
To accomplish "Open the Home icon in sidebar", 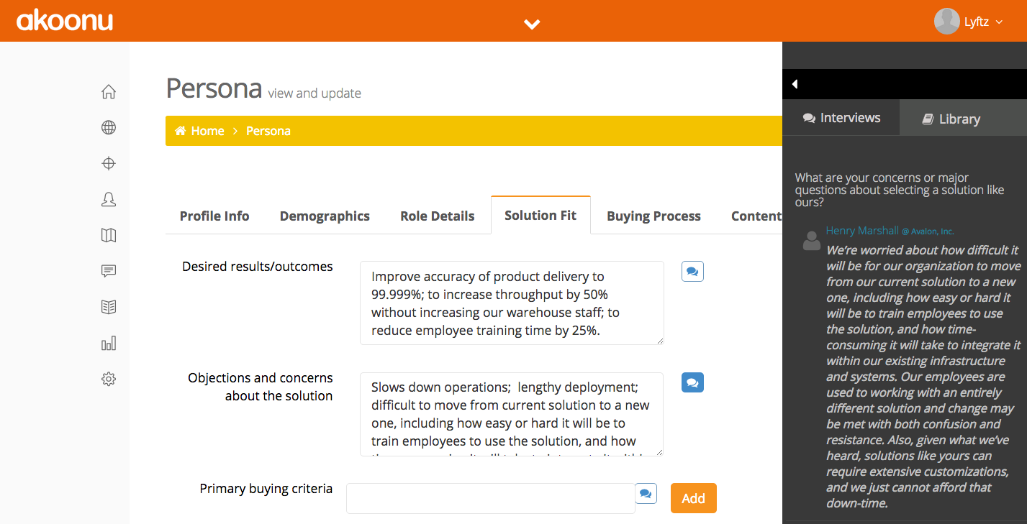I will coord(108,91).
